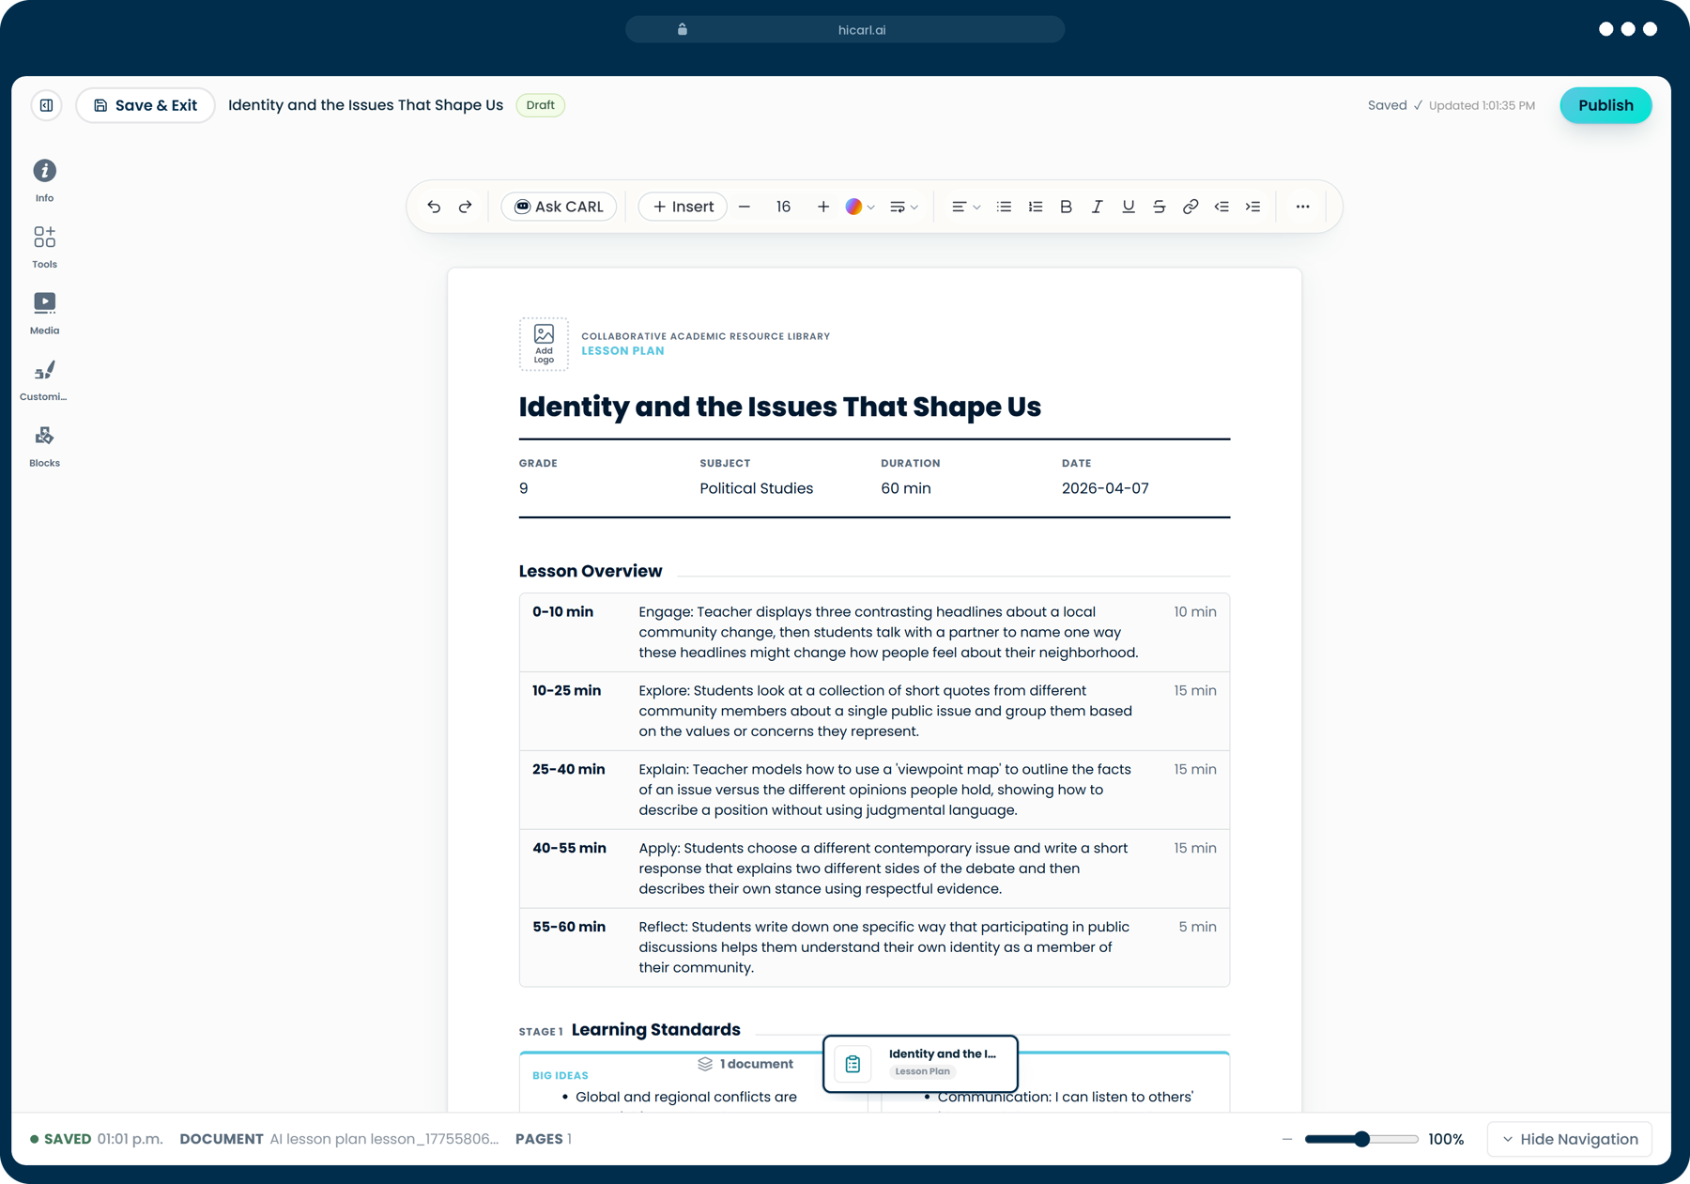This screenshot has width=1690, height=1184.
Task: Click the SAVED status indicator
Action: click(61, 1139)
